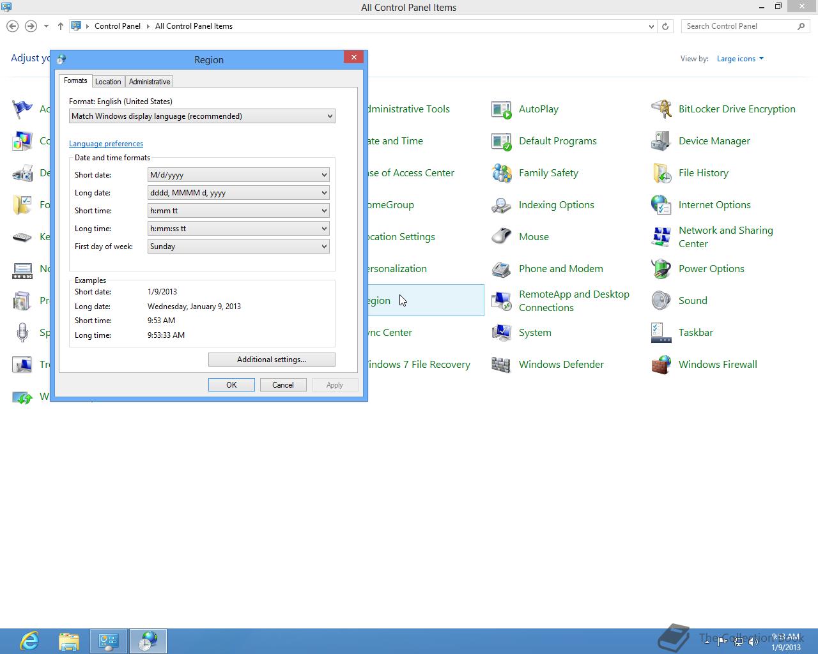The height and width of the screenshot is (654, 818).
Task: Open Windows Defender icon
Action: [502, 365]
